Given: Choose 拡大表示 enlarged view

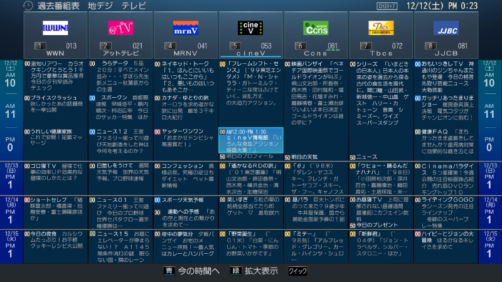Looking at the screenshot, I should click(x=261, y=271).
